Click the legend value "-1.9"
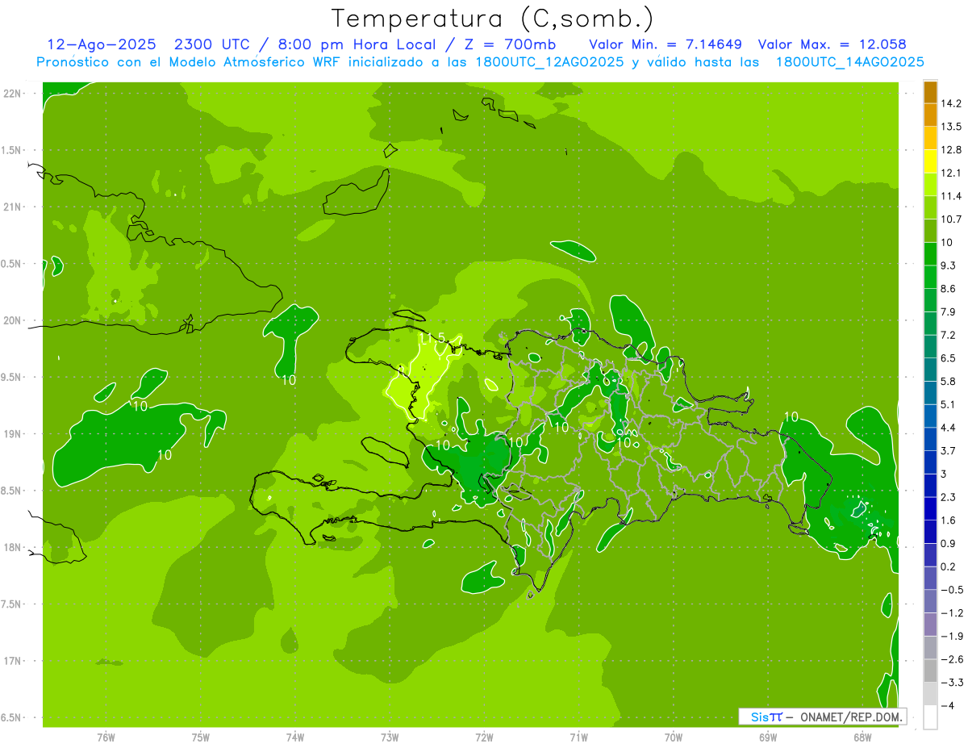The width and height of the screenshot is (968, 748). (x=952, y=637)
